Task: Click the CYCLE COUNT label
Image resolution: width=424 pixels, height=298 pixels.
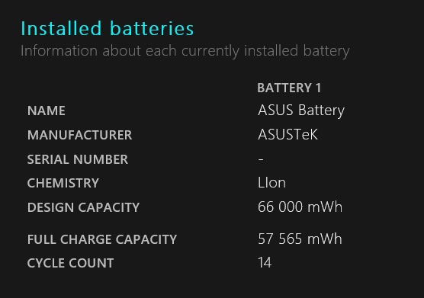Action: pos(70,263)
